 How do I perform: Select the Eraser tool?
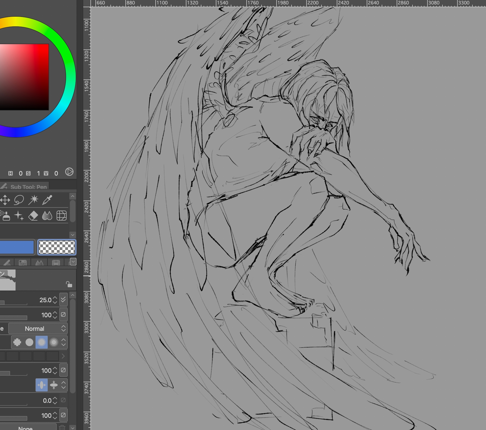pyautogui.click(x=33, y=216)
